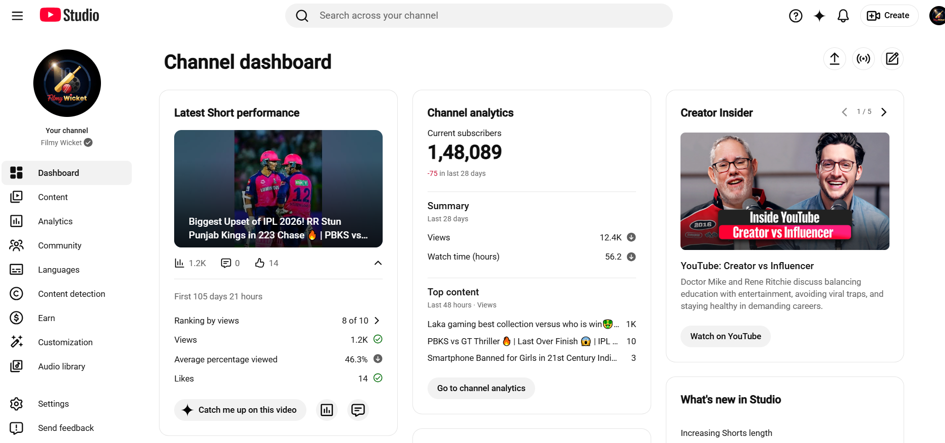Click the YouTube Studio logo
This screenshot has height=443, width=945.
click(x=70, y=15)
